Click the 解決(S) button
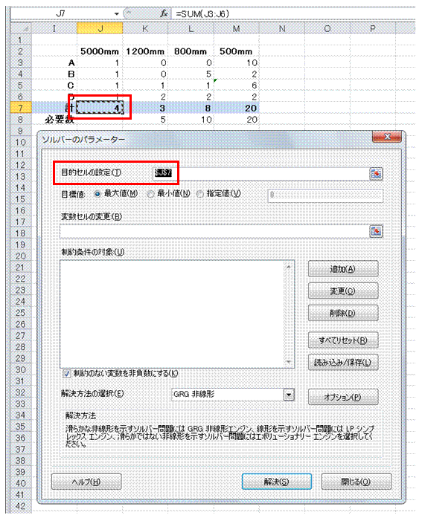This screenshot has height=518, width=422. coord(276,482)
